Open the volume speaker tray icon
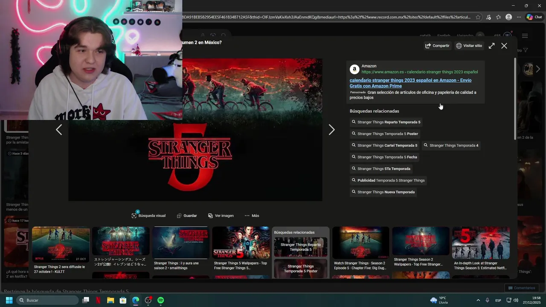This screenshot has height=307, width=546. tap(516, 300)
